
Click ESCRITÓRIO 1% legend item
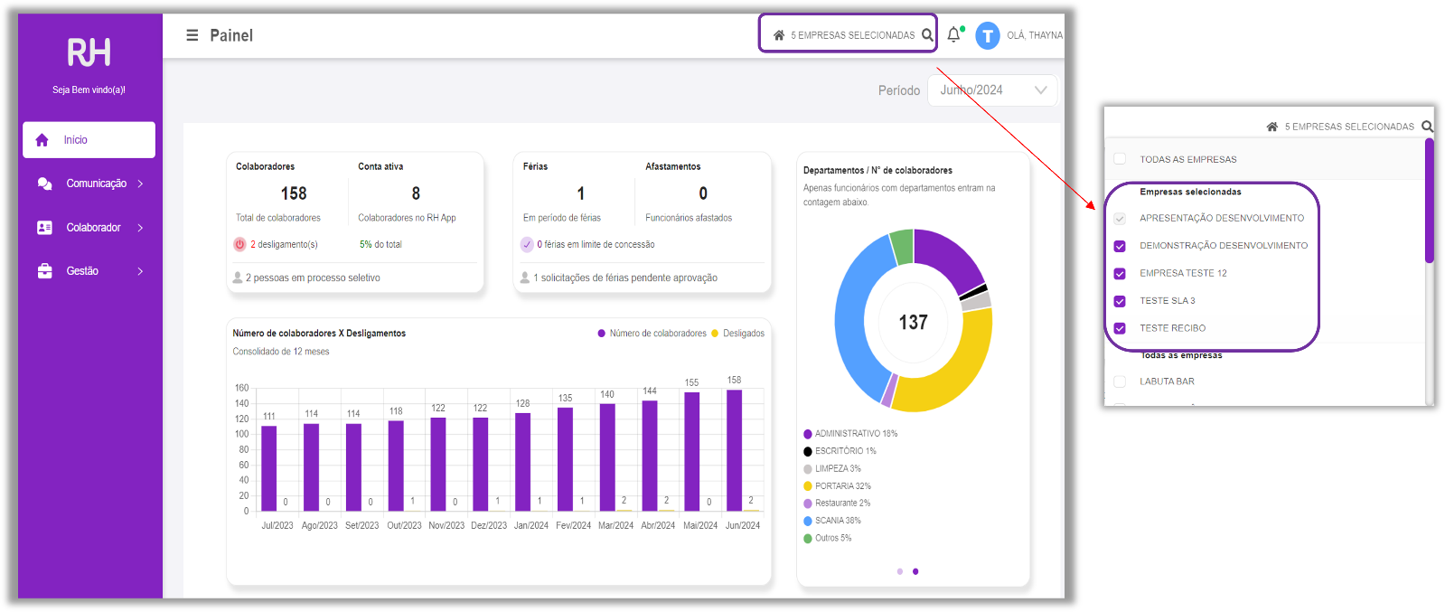840,451
